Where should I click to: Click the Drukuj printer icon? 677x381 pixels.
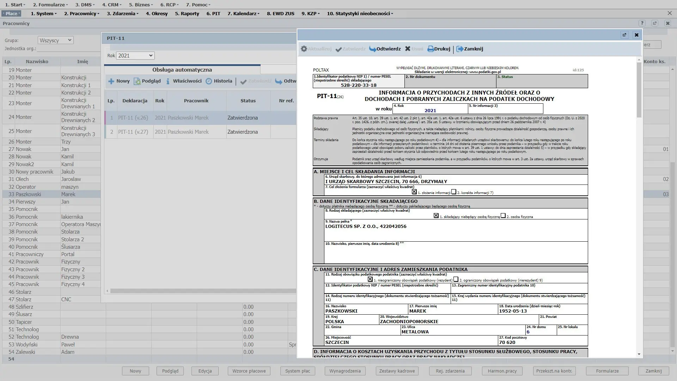tap(431, 49)
